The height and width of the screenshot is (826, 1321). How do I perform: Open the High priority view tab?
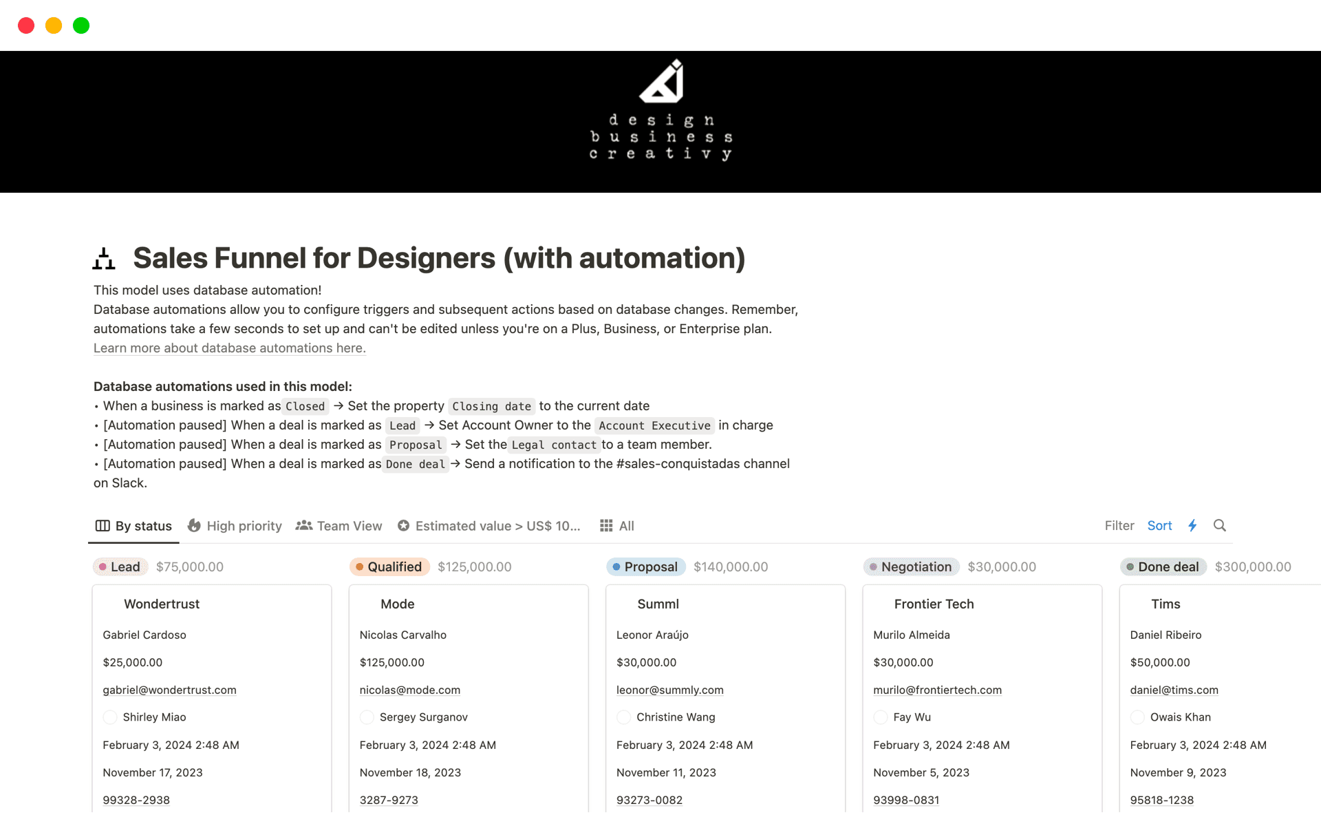[x=235, y=526]
